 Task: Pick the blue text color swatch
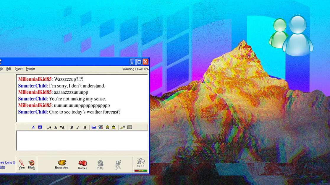point(33,127)
